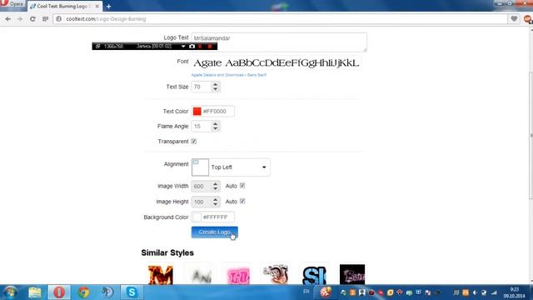Viewport: 533px width, 300px height.
Task: Launch Google Chrome from the taskbar
Action: (83, 292)
